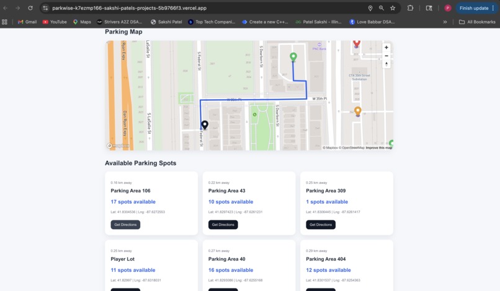
Task: Click the © OpenStreetMap attribution link
Action: click(x=351, y=148)
